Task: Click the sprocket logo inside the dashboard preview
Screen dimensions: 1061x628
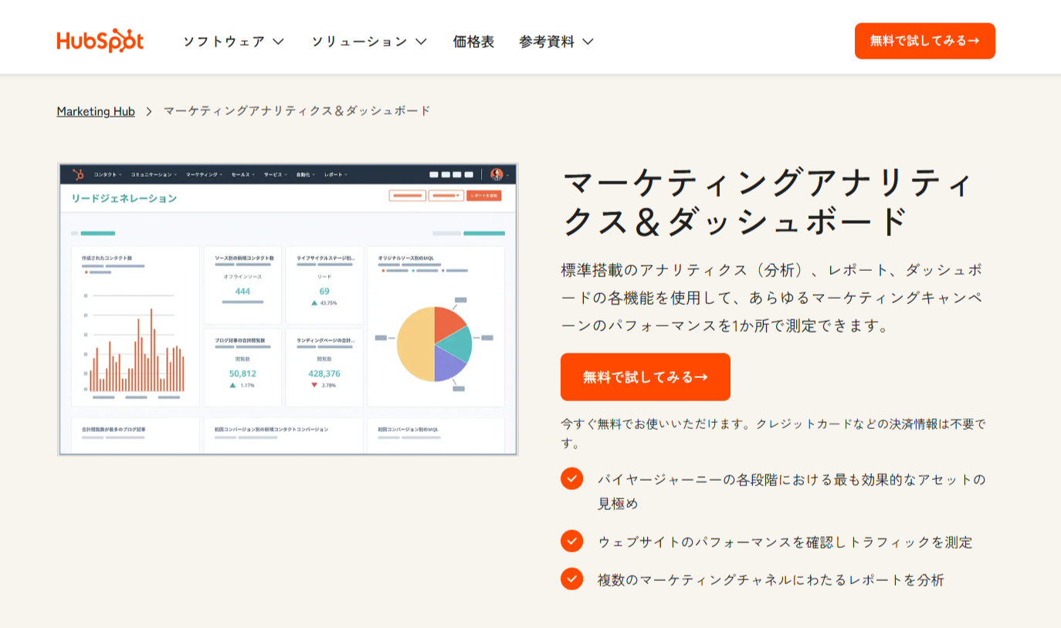Action: point(80,174)
